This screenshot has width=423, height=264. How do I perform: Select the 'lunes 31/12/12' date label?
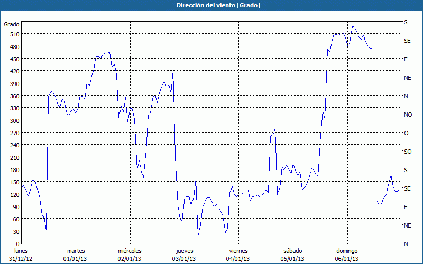[x=21, y=254]
